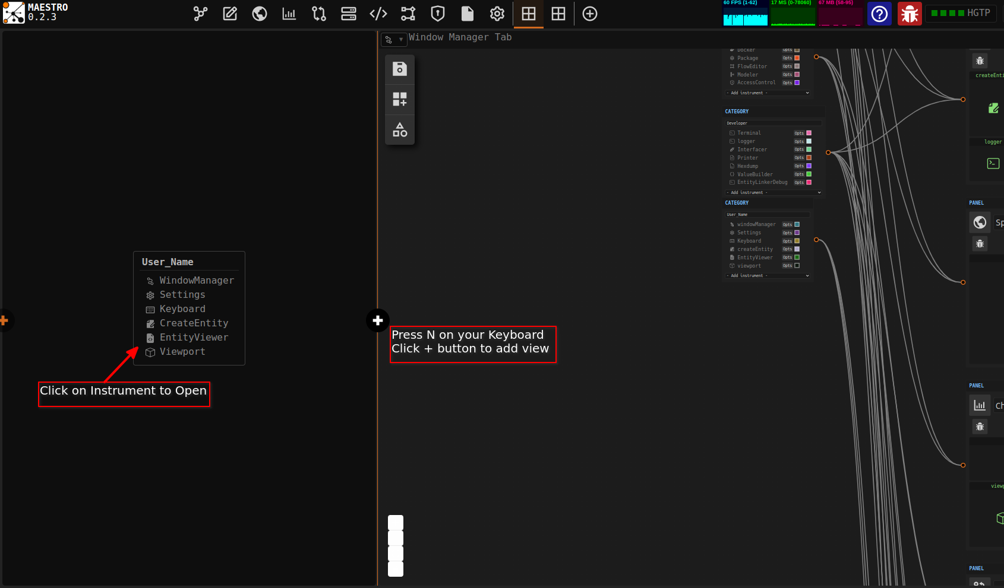This screenshot has width=1004, height=588.
Task: Click the HGTP connection status indicator
Action: pos(961,13)
